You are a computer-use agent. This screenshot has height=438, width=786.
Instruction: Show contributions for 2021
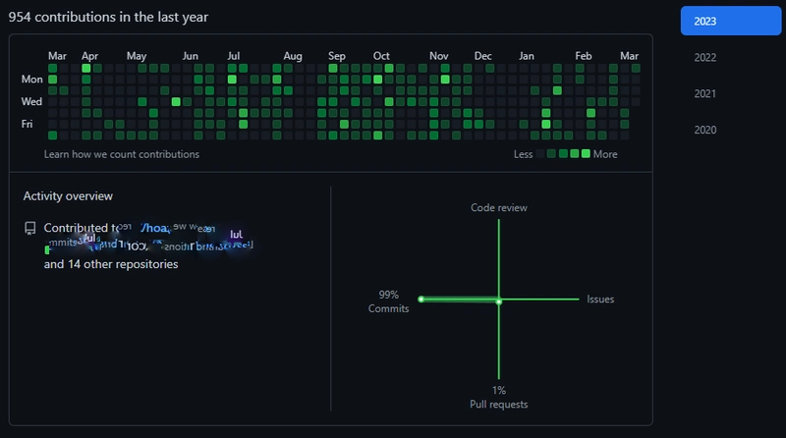(705, 93)
